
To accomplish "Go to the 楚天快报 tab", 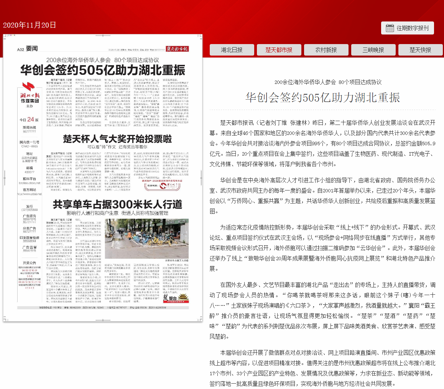I will click(x=420, y=50).
